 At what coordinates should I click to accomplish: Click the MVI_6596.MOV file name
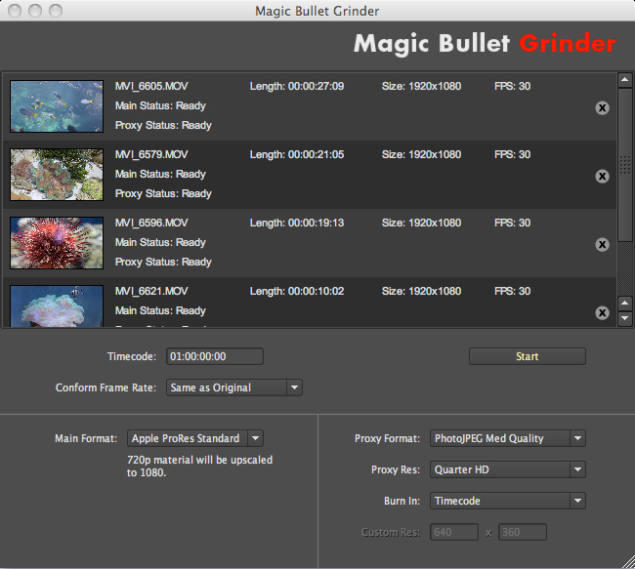coord(151,223)
